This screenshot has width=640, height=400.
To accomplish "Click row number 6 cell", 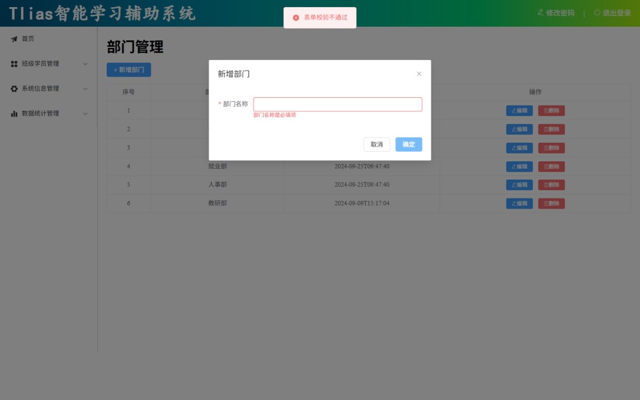I will point(129,203).
